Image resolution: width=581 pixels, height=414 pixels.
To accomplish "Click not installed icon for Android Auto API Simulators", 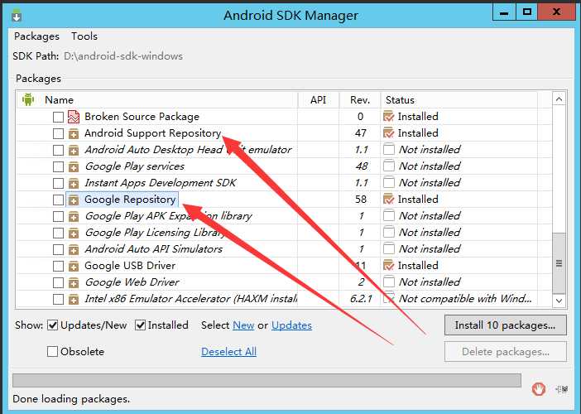I will (x=389, y=248).
